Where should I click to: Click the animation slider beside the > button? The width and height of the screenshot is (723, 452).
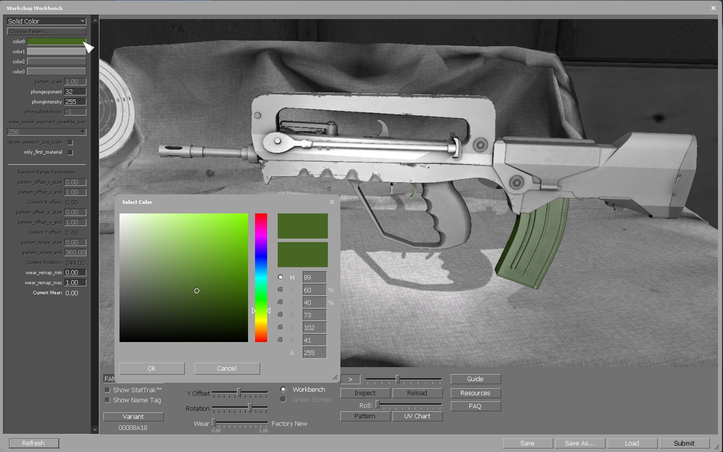tap(404, 379)
